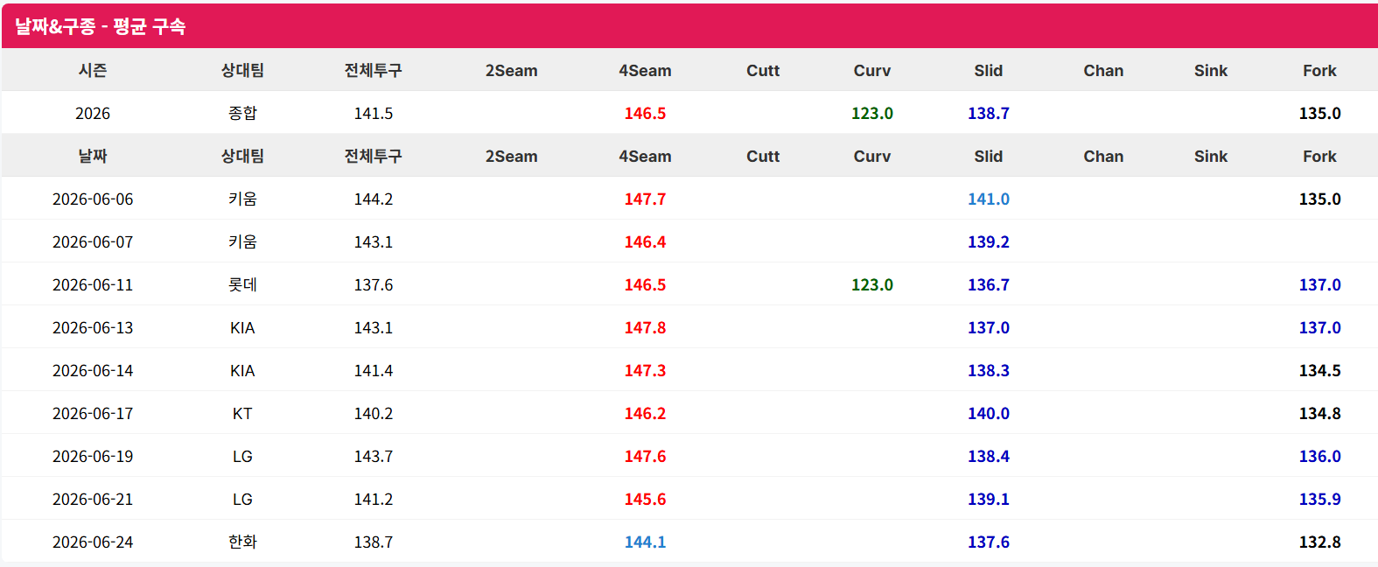Screen dimensions: 1378x567
Task: Click Slid header in the 시즌 header row
Action: 989,71
